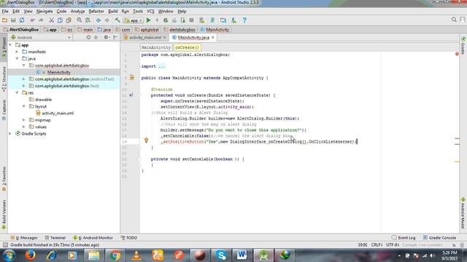Click the Redo arrow icon
Screen dimensions: 467x262
tap(41, 20)
